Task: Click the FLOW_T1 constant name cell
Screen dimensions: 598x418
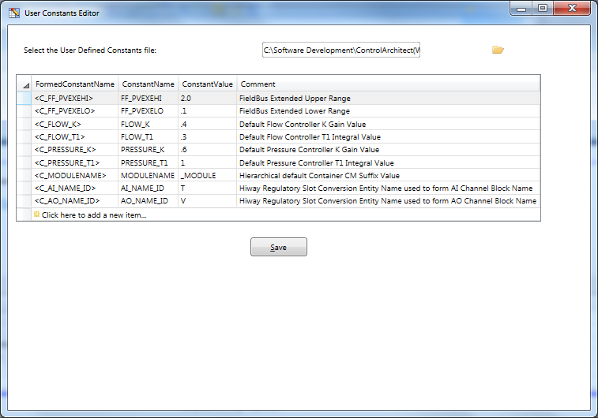Action: pyautogui.click(x=148, y=136)
